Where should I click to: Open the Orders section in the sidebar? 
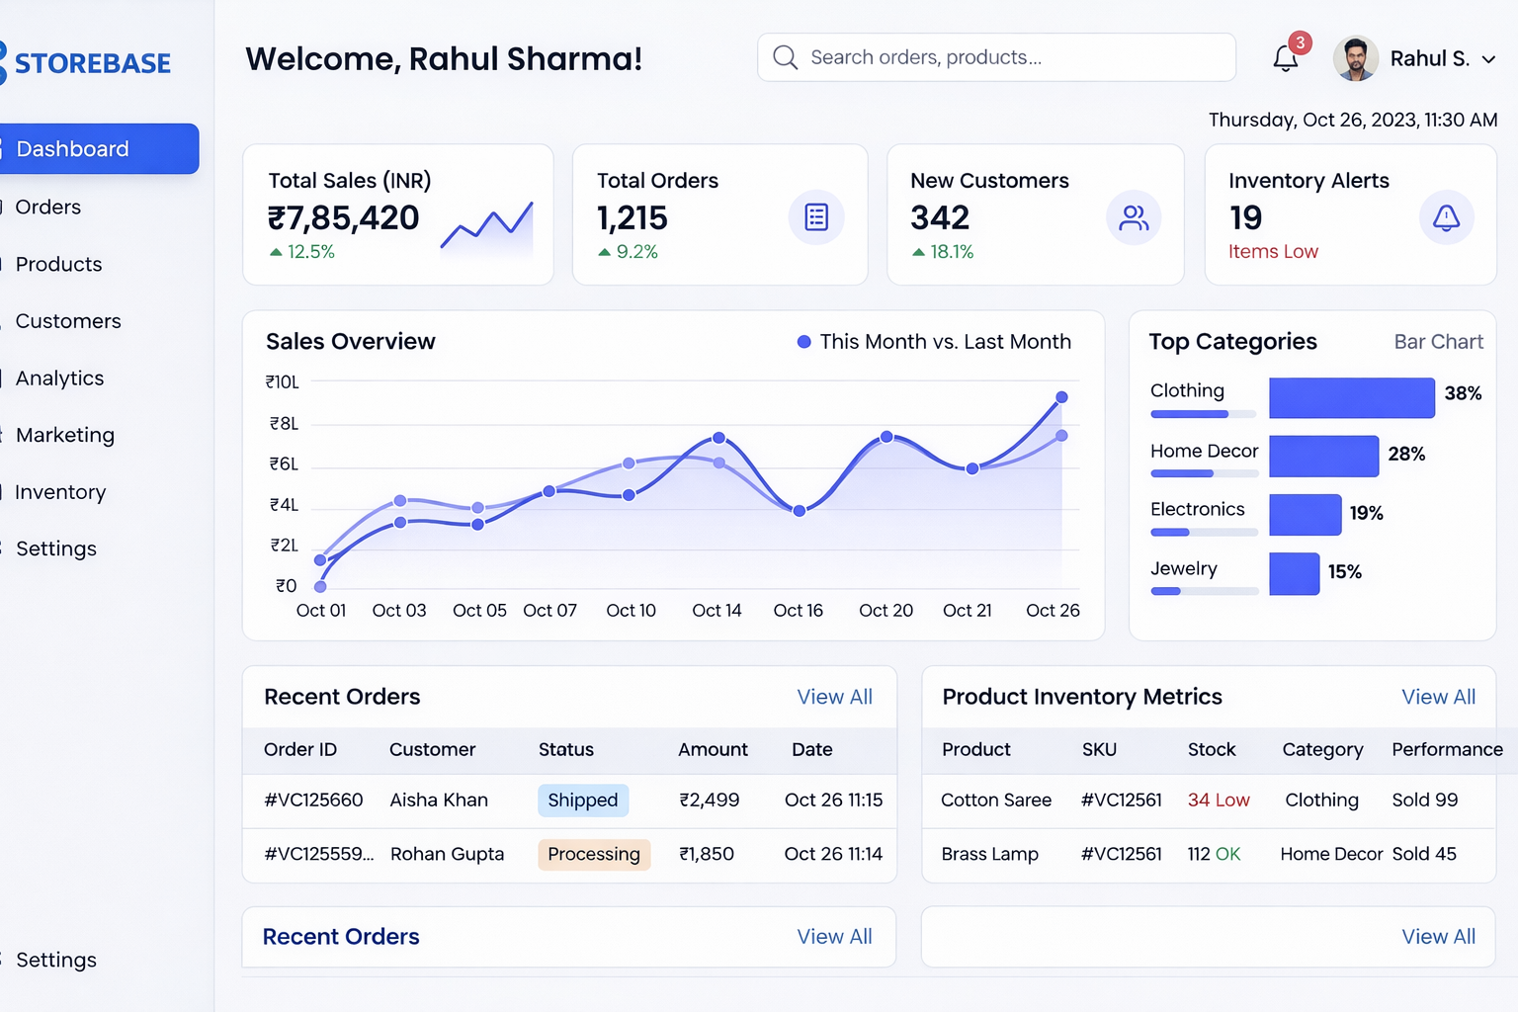[47, 207]
